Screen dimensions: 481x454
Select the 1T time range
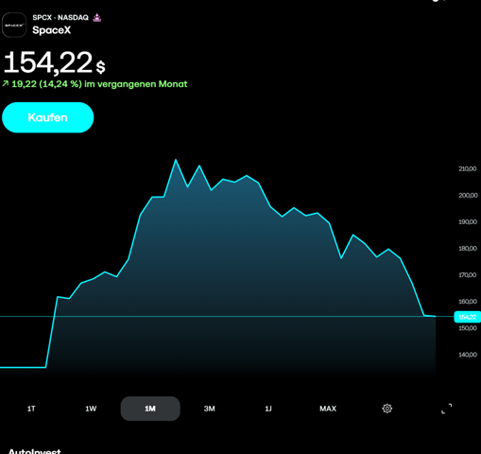click(31, 409)
